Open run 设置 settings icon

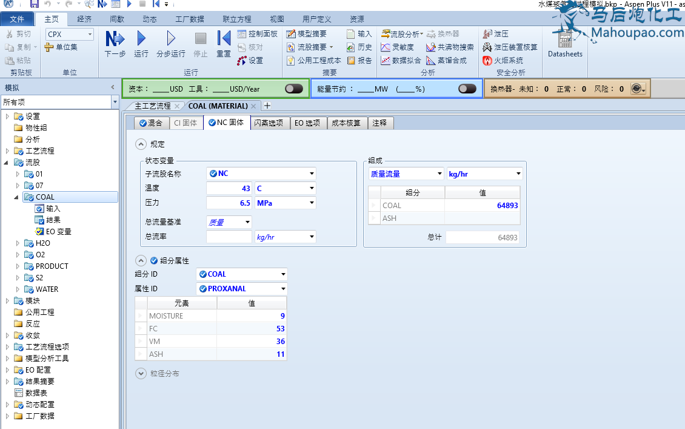coord(251,60)
